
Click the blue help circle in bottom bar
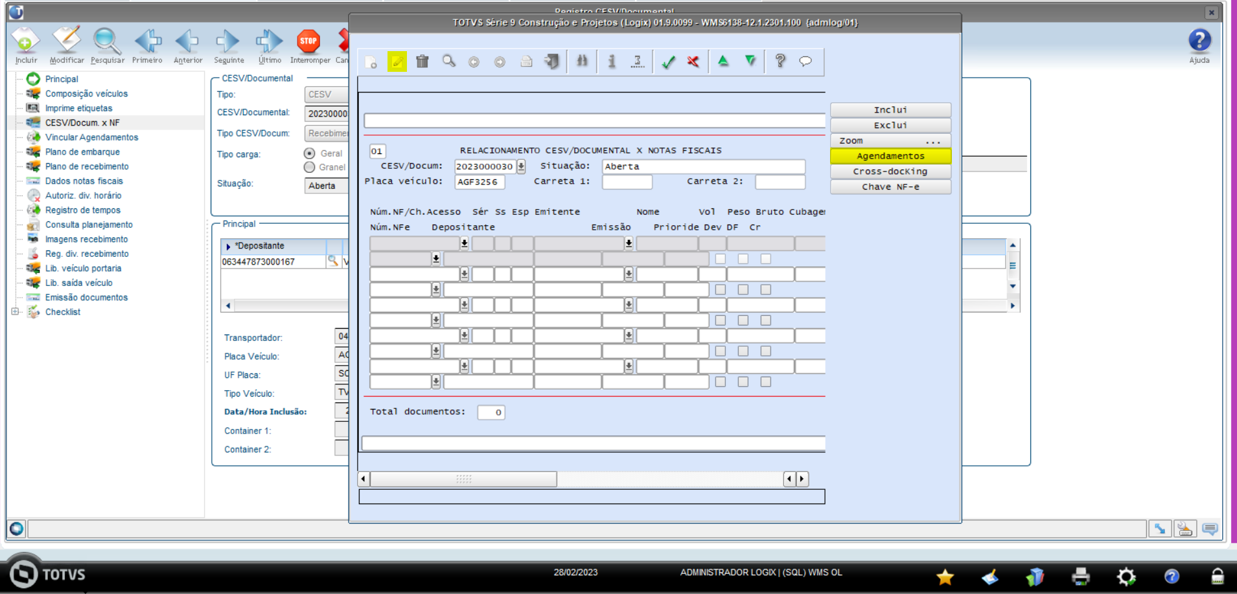[x=1172, y=576]
